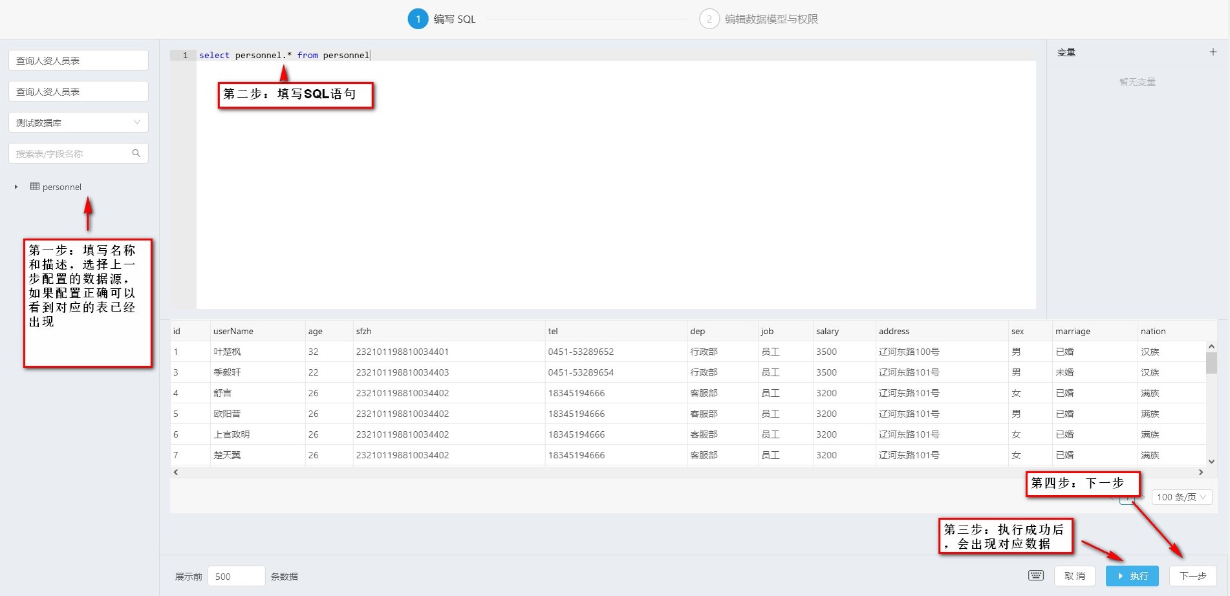
Task: Click the 取消 cancel button
Action: (x=1074, y=575)
